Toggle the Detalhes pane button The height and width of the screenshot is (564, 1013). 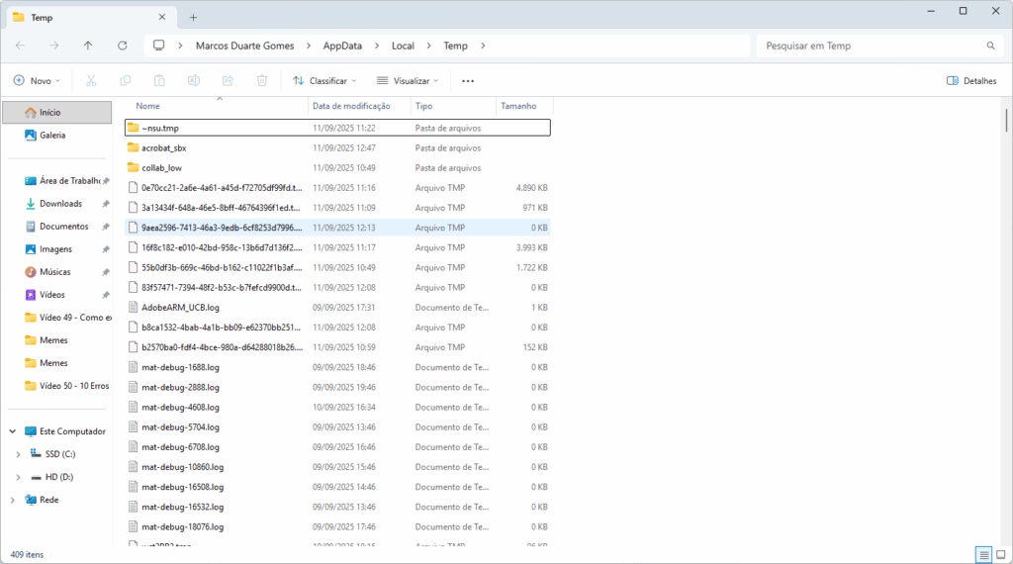tap(971, 81)
